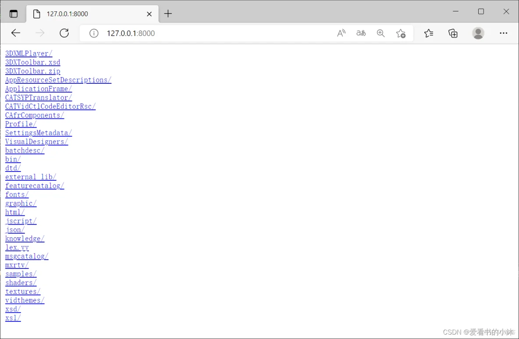The height and width of the screenshot is (339, 519).
Task: Open the dtd/ directory link
Action: pos(13,168)
